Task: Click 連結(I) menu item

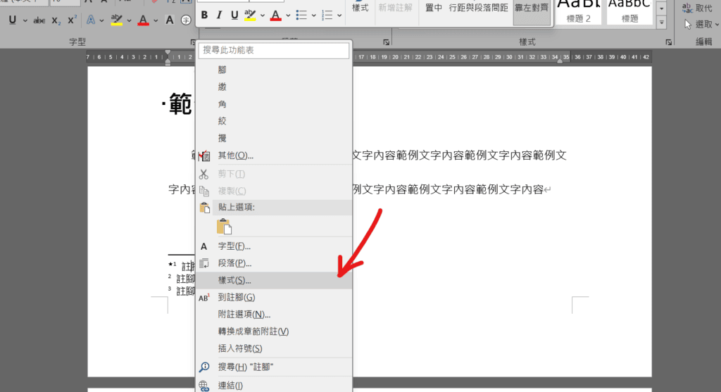Action: pos(274,385)
